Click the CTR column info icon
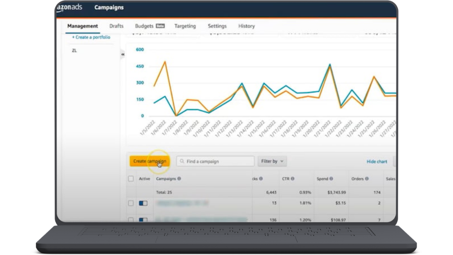The width and height of the screenshot is (453, 255). [292, 179]
